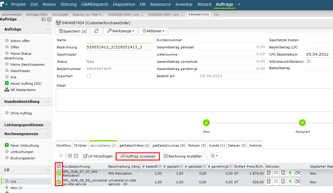Click the Auftrag zuweisen button
This screenshot has width=333, height=193.
click(138, 156)
